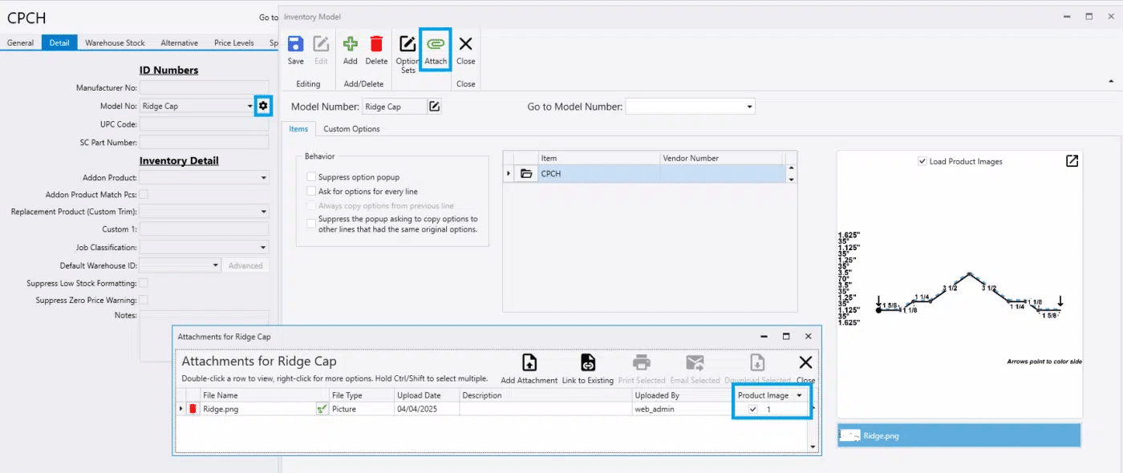
Task: Click the Download Selected icon
Action: (x=758, y=362)
